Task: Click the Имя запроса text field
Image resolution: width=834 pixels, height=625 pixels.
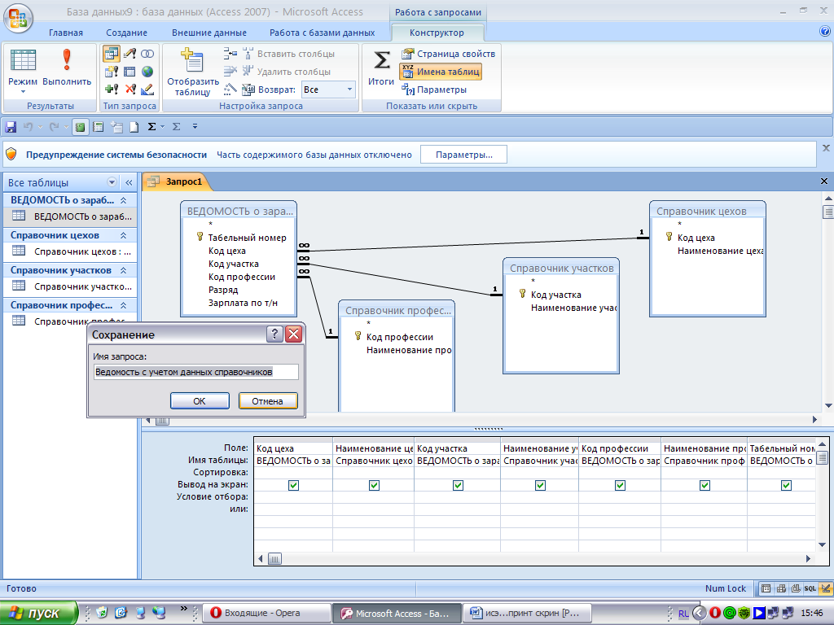Action: (195, 372)
